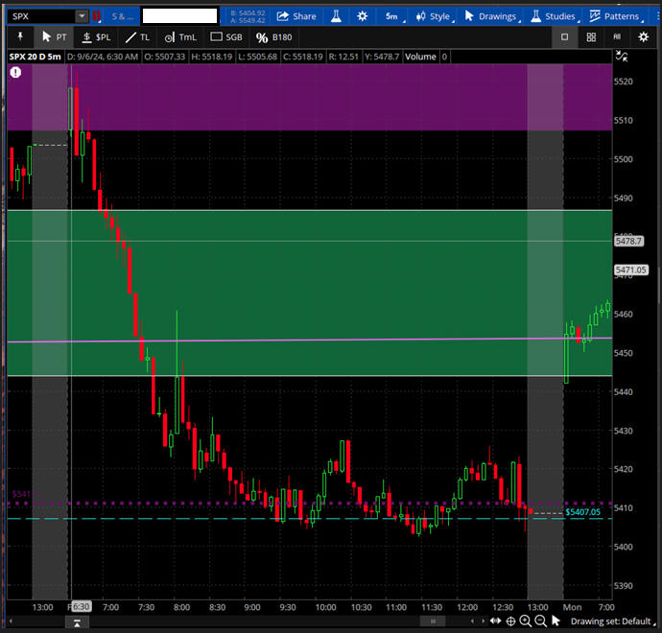Image resolution: width=662 pixels, height=633 pixels.
Task: Activate the pin icon in drawing toolbar
Action: [x=20, y=36]
